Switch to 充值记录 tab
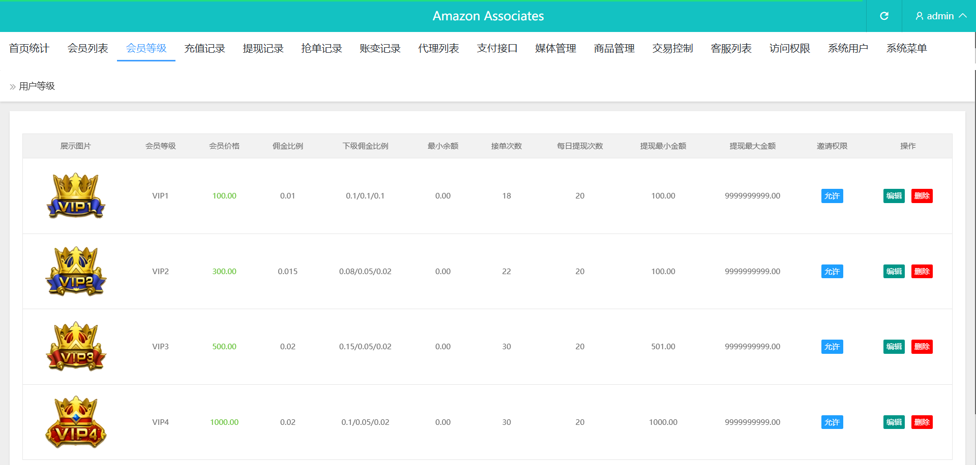The height and width of the screenshot is (465, 976). pos(204,48)
